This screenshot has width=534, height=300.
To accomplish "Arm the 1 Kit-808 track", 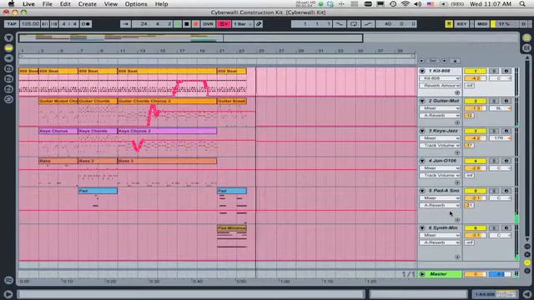I will point(506,71).
